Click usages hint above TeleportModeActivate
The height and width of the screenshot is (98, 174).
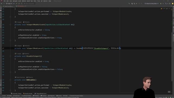click(x=18, y=22)
